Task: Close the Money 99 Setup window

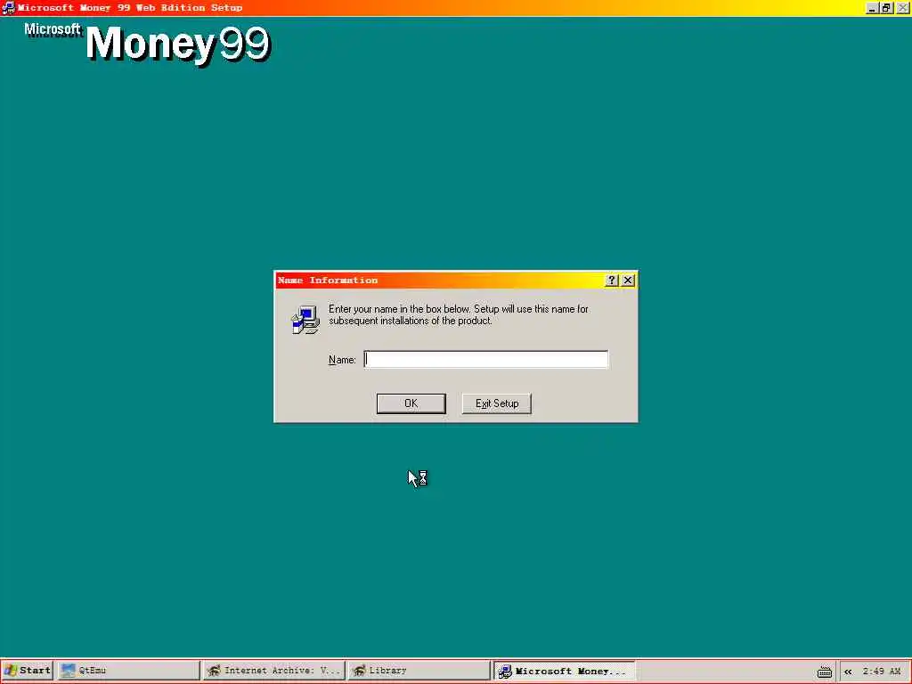Action: point(903,8)
